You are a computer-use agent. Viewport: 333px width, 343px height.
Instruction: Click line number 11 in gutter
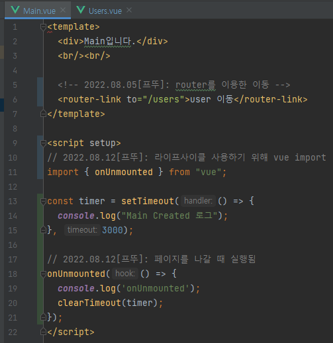pyautogui.click(x=13, y=172)
